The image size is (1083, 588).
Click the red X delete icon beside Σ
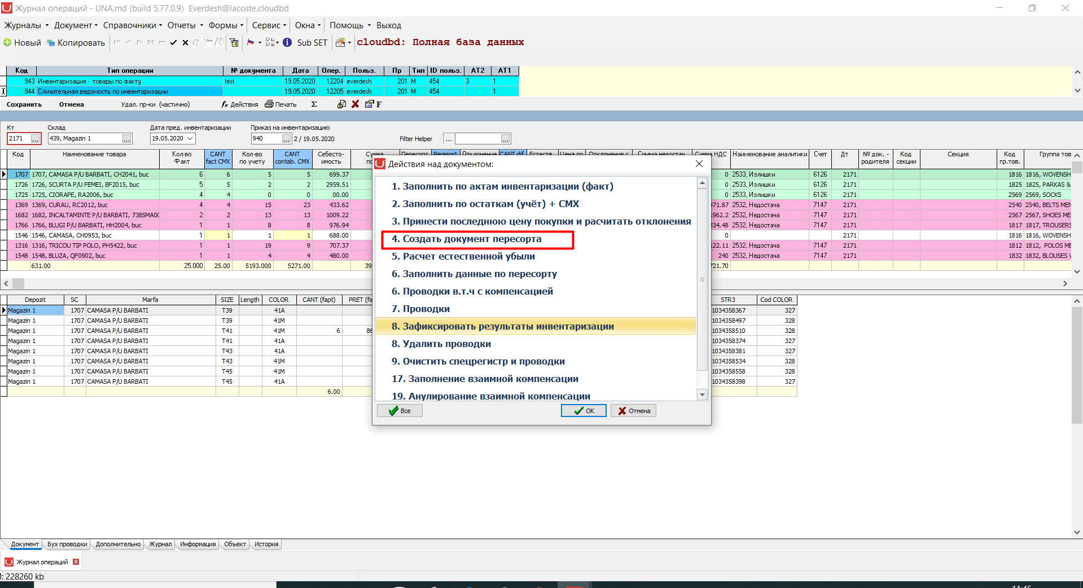(356, 104)
